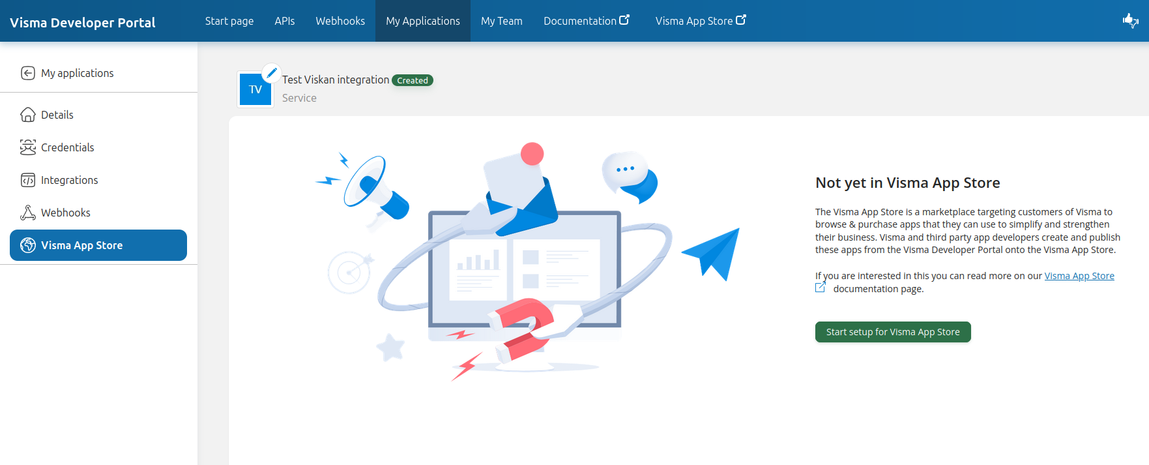Click the TV application logo thumbnail
1149x465 pixels.
(x=255, y=89)
